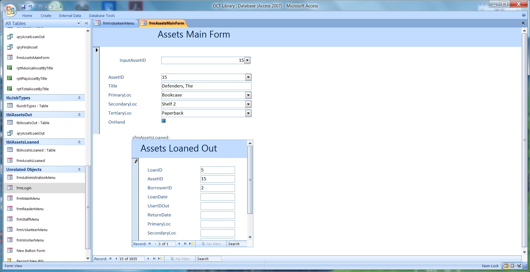Click the Title field Defenders, The
The height and width of the screenshot is (272, 530).
coord(206,86)
